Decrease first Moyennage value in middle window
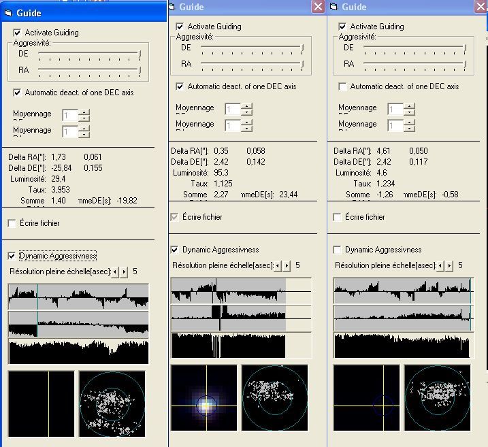Image resolution: width=488 pixels, height=447 pixels. click(247, 112)
